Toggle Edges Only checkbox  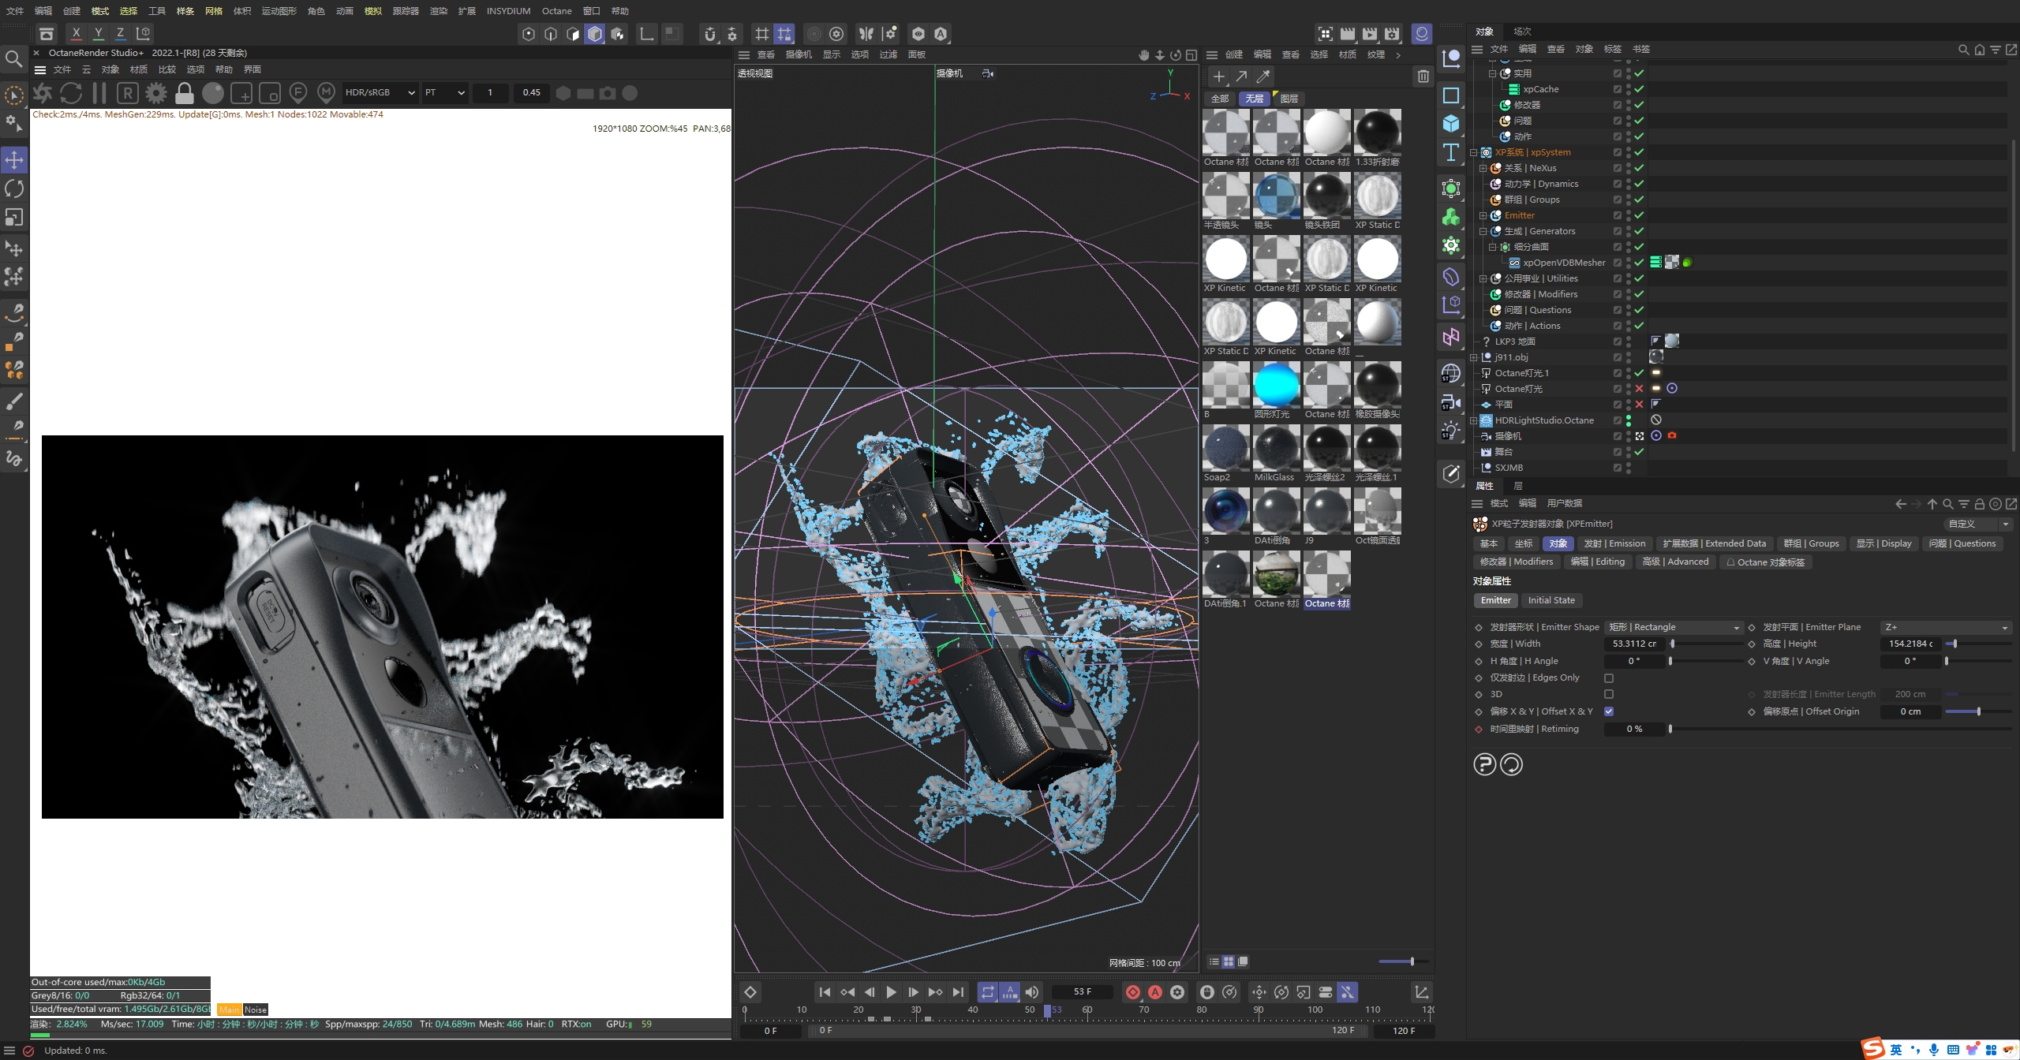point(1609,678)
